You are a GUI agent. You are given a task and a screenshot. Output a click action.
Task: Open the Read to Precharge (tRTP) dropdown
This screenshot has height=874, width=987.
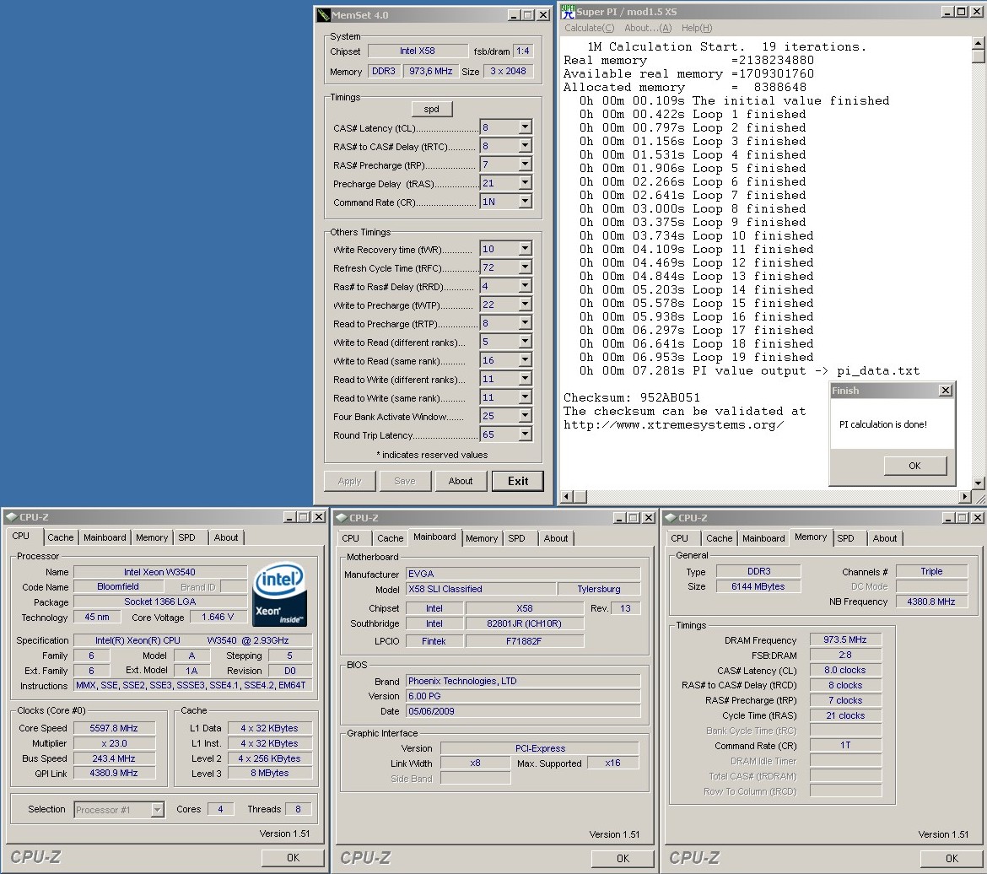(525, 323)
